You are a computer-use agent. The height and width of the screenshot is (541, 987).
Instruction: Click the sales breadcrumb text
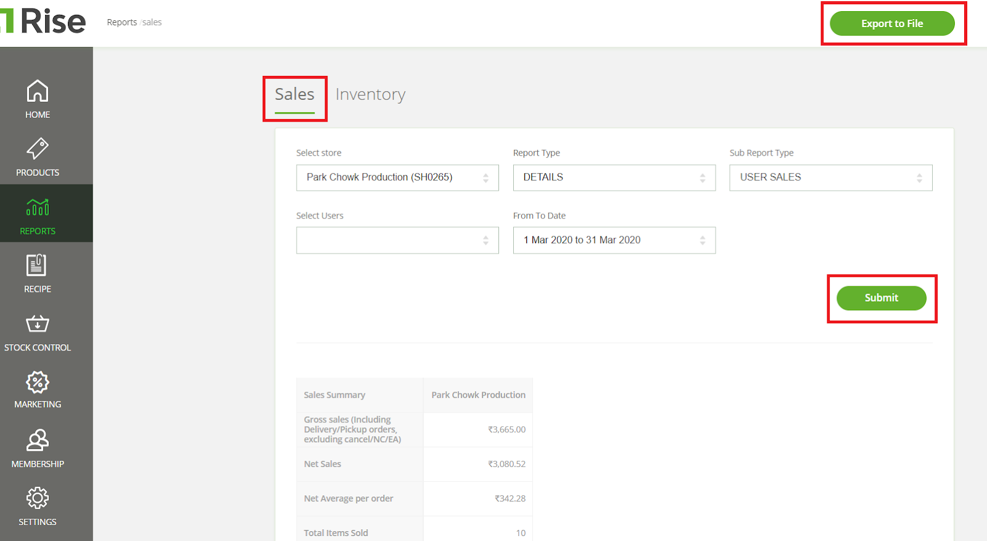(152, 22)
